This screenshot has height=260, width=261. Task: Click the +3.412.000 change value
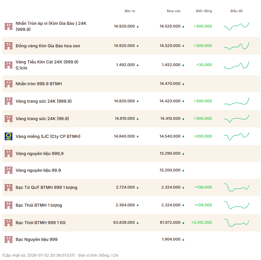[x=202, y=222]
